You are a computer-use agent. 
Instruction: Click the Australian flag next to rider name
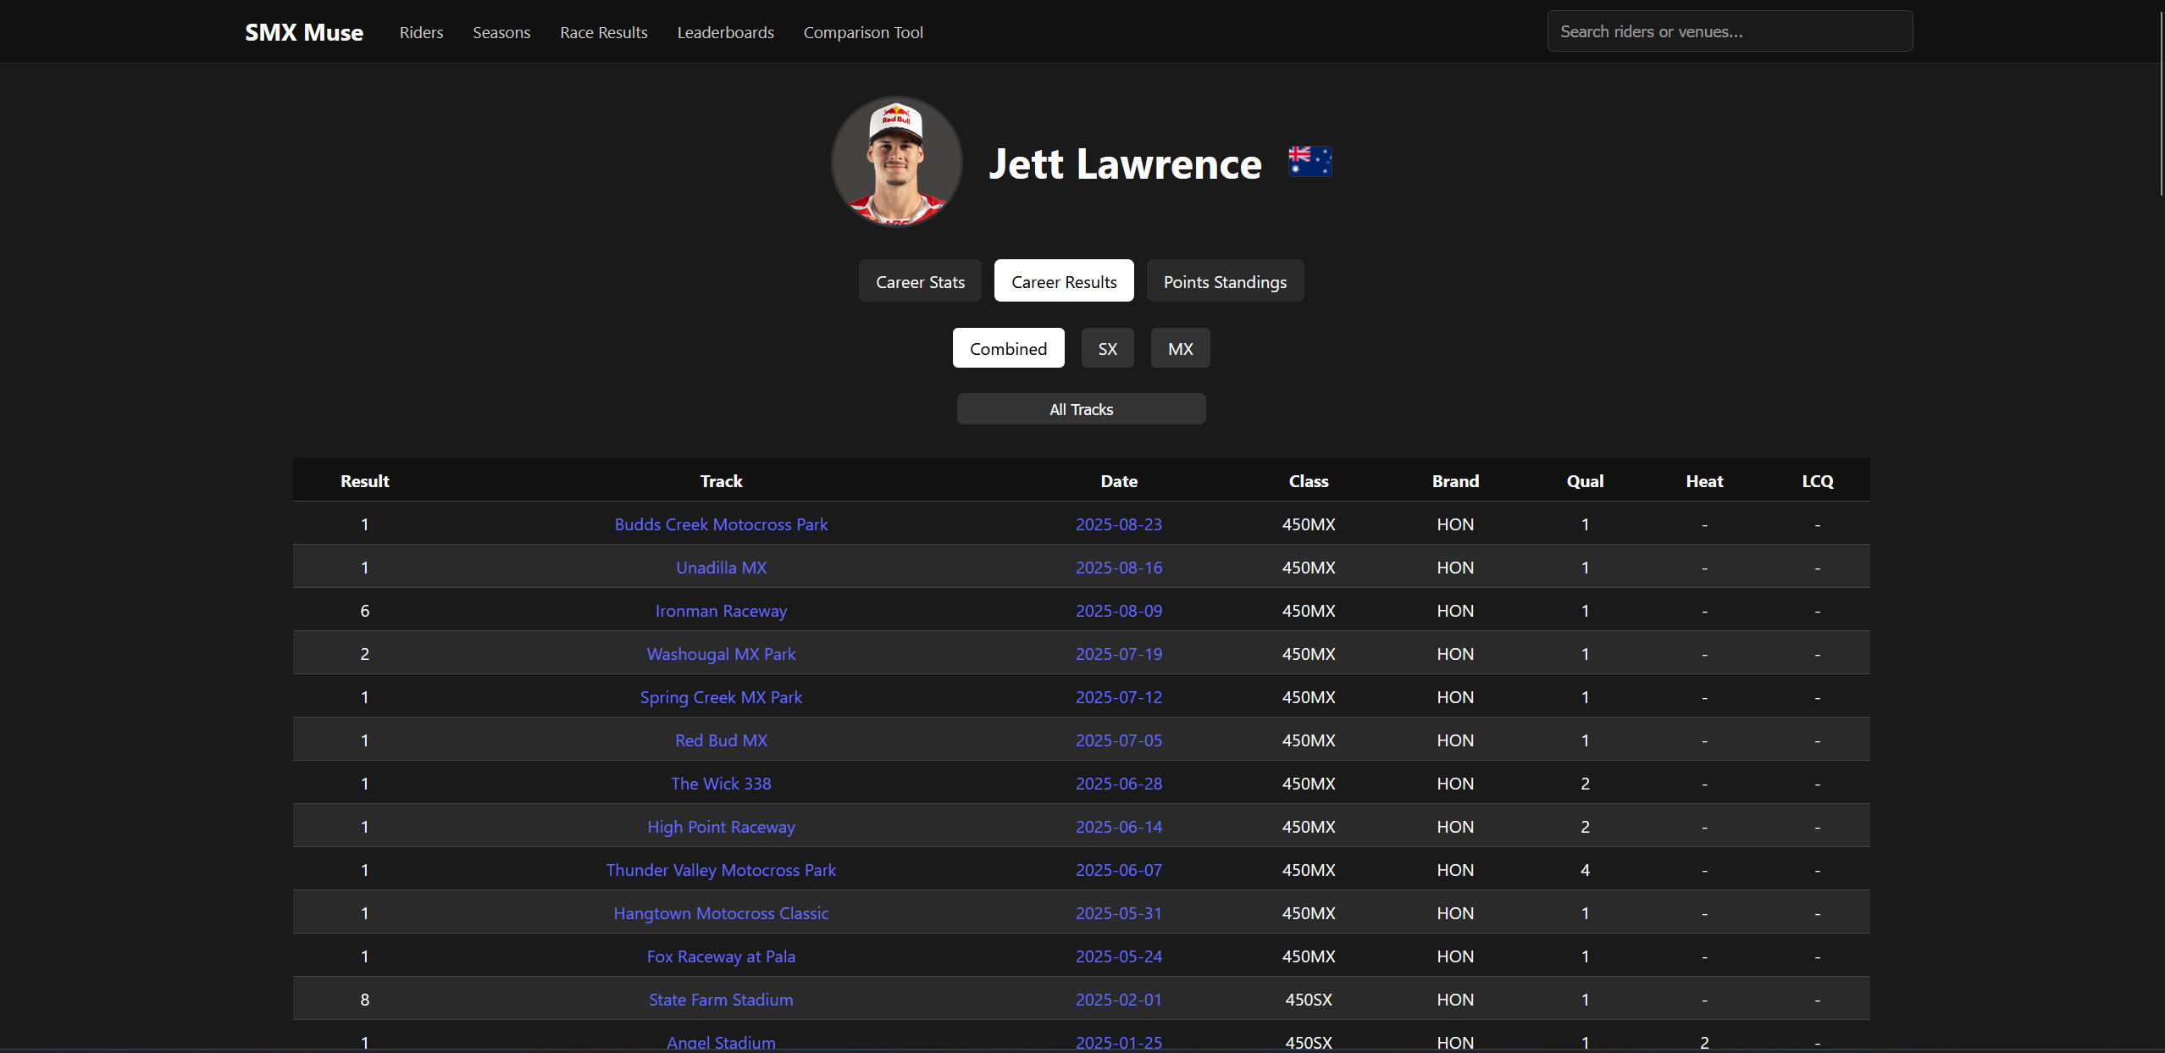(1310, 161)
